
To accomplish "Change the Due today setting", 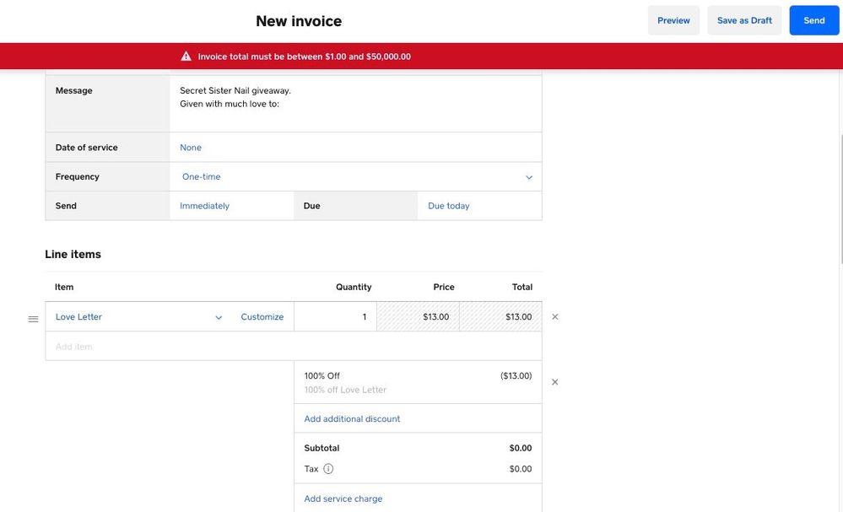I will (448, 206).
